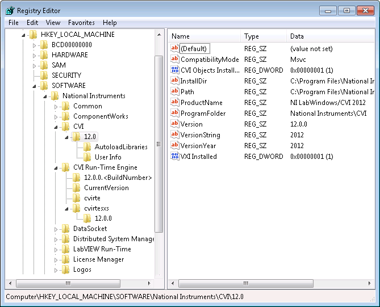Click the tree pane horizontal scrollbar right arrow
This screenshot has width=380, height=307.
[149, 283]
